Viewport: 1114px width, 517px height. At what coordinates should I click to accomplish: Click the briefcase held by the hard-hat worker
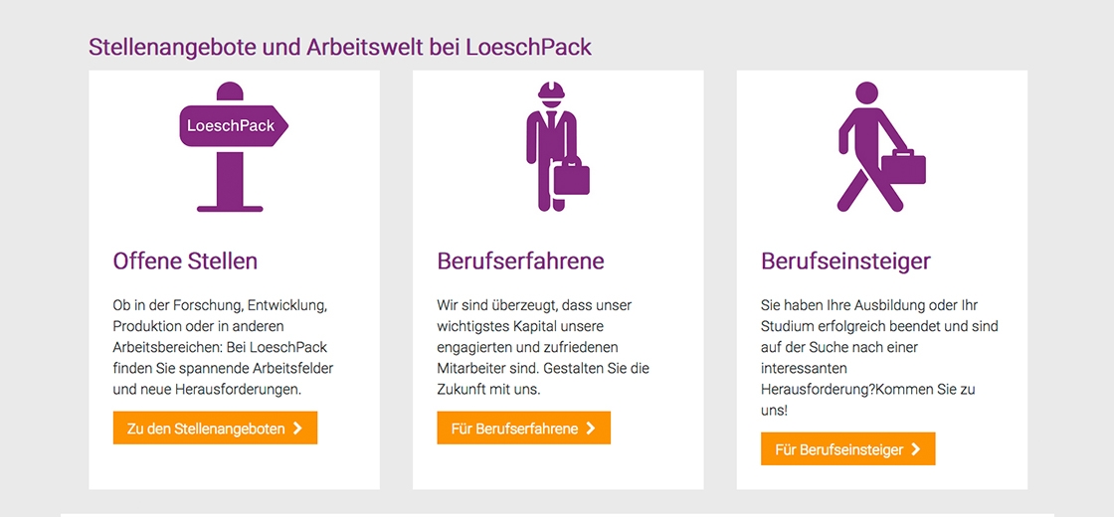[x=571, y=177]
